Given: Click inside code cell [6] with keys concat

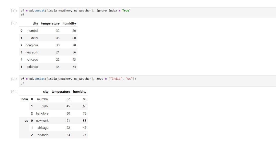Looking at the screenshot, I should tap(147, 81).
